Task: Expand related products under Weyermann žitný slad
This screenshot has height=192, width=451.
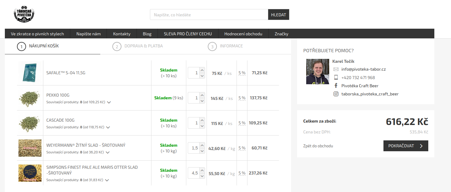Action: [107, 152]
